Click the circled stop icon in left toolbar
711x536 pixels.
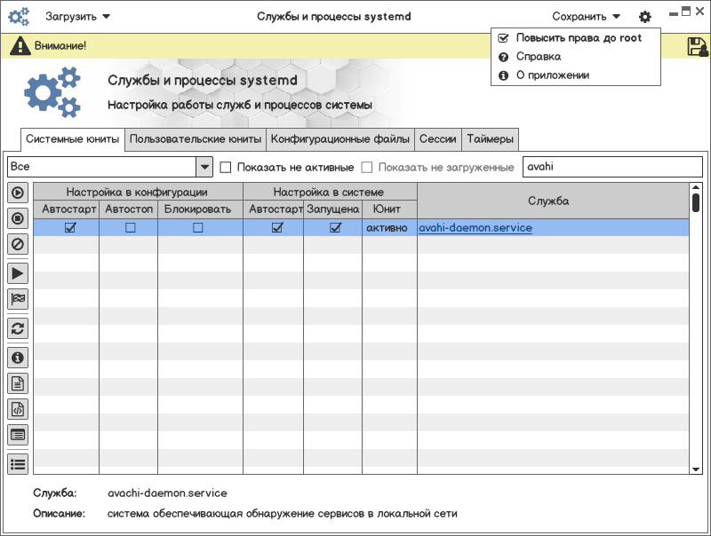tap(18, 217)
